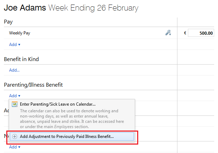218x153 pixels.
Task: Click the italic Employees word in the description
Action: [64, 127]
